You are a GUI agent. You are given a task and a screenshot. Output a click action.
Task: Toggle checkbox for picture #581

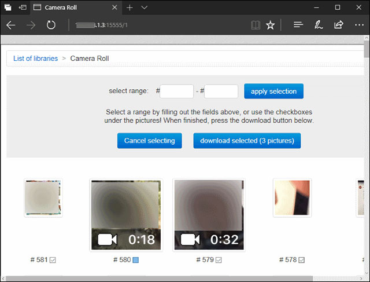click(53, 261)
